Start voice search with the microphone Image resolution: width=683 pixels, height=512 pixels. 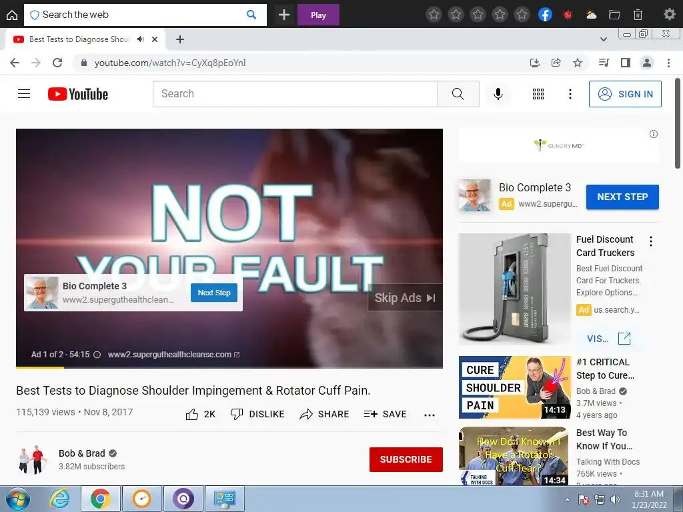tap(498, 93)
